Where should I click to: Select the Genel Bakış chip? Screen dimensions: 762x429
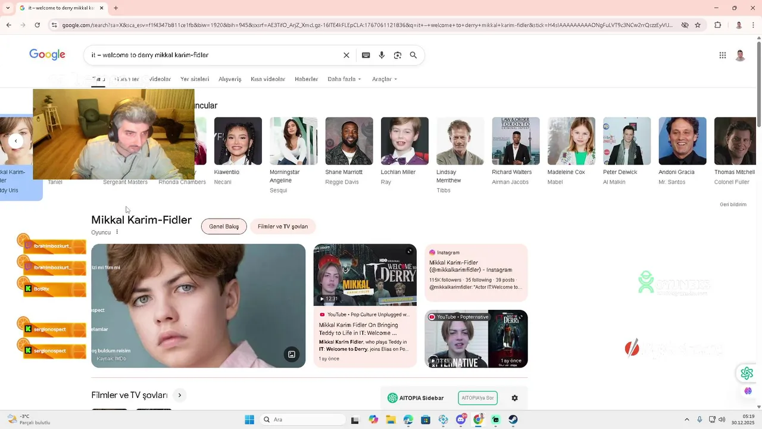click(x=224, y=226)
